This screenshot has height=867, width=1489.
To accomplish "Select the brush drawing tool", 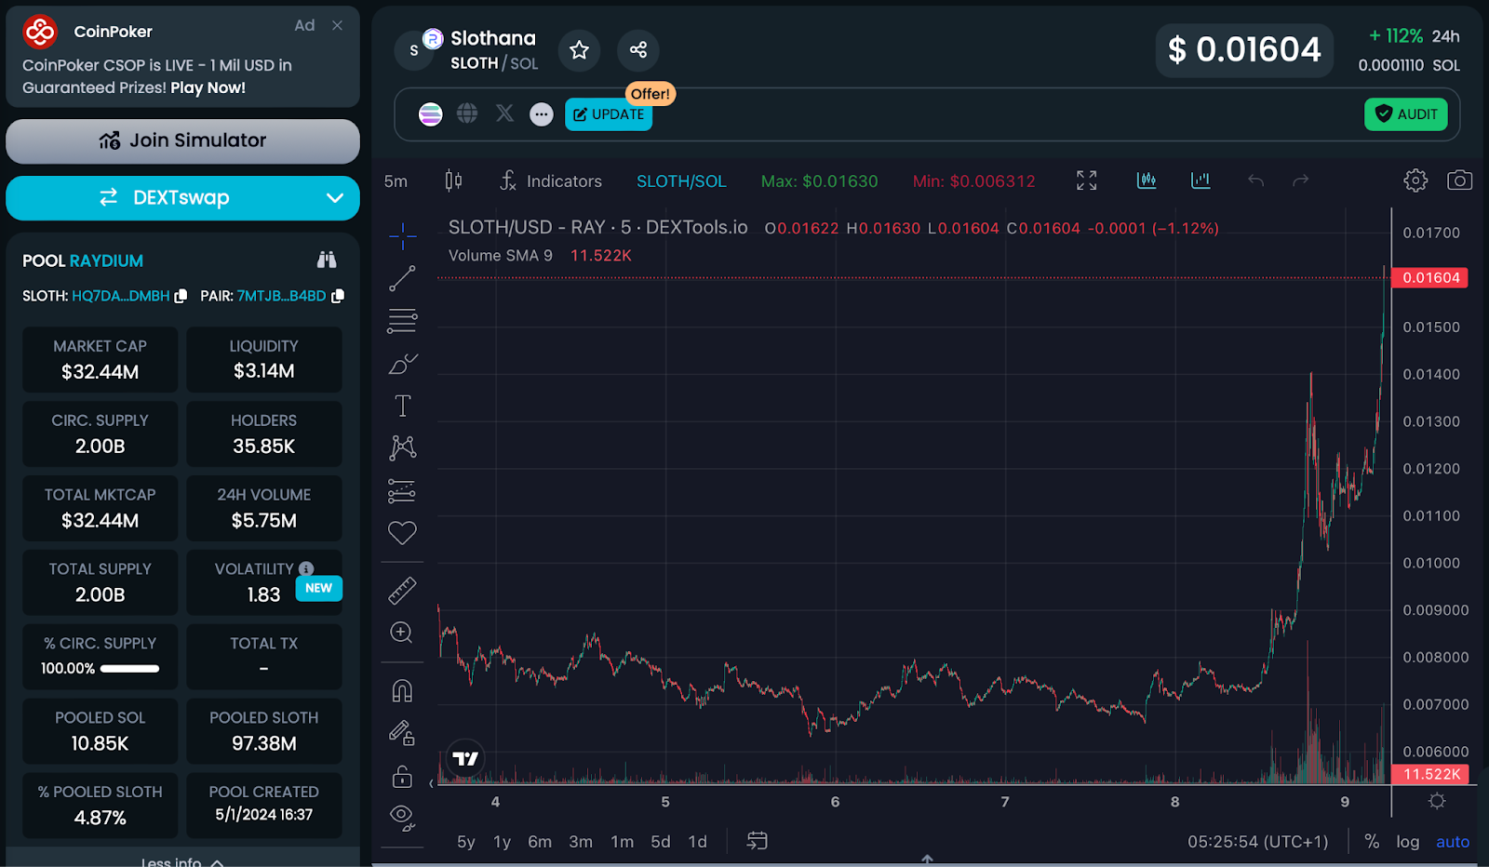I will pyautogui.click(x=402, y=364).
